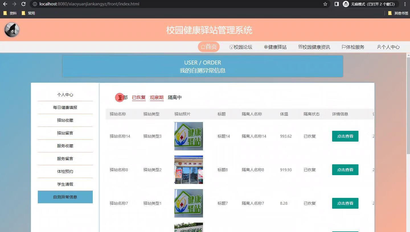Select 体检预约 in the sidebar
Viewport: 410px width, 232px height.
click(65, 171)
